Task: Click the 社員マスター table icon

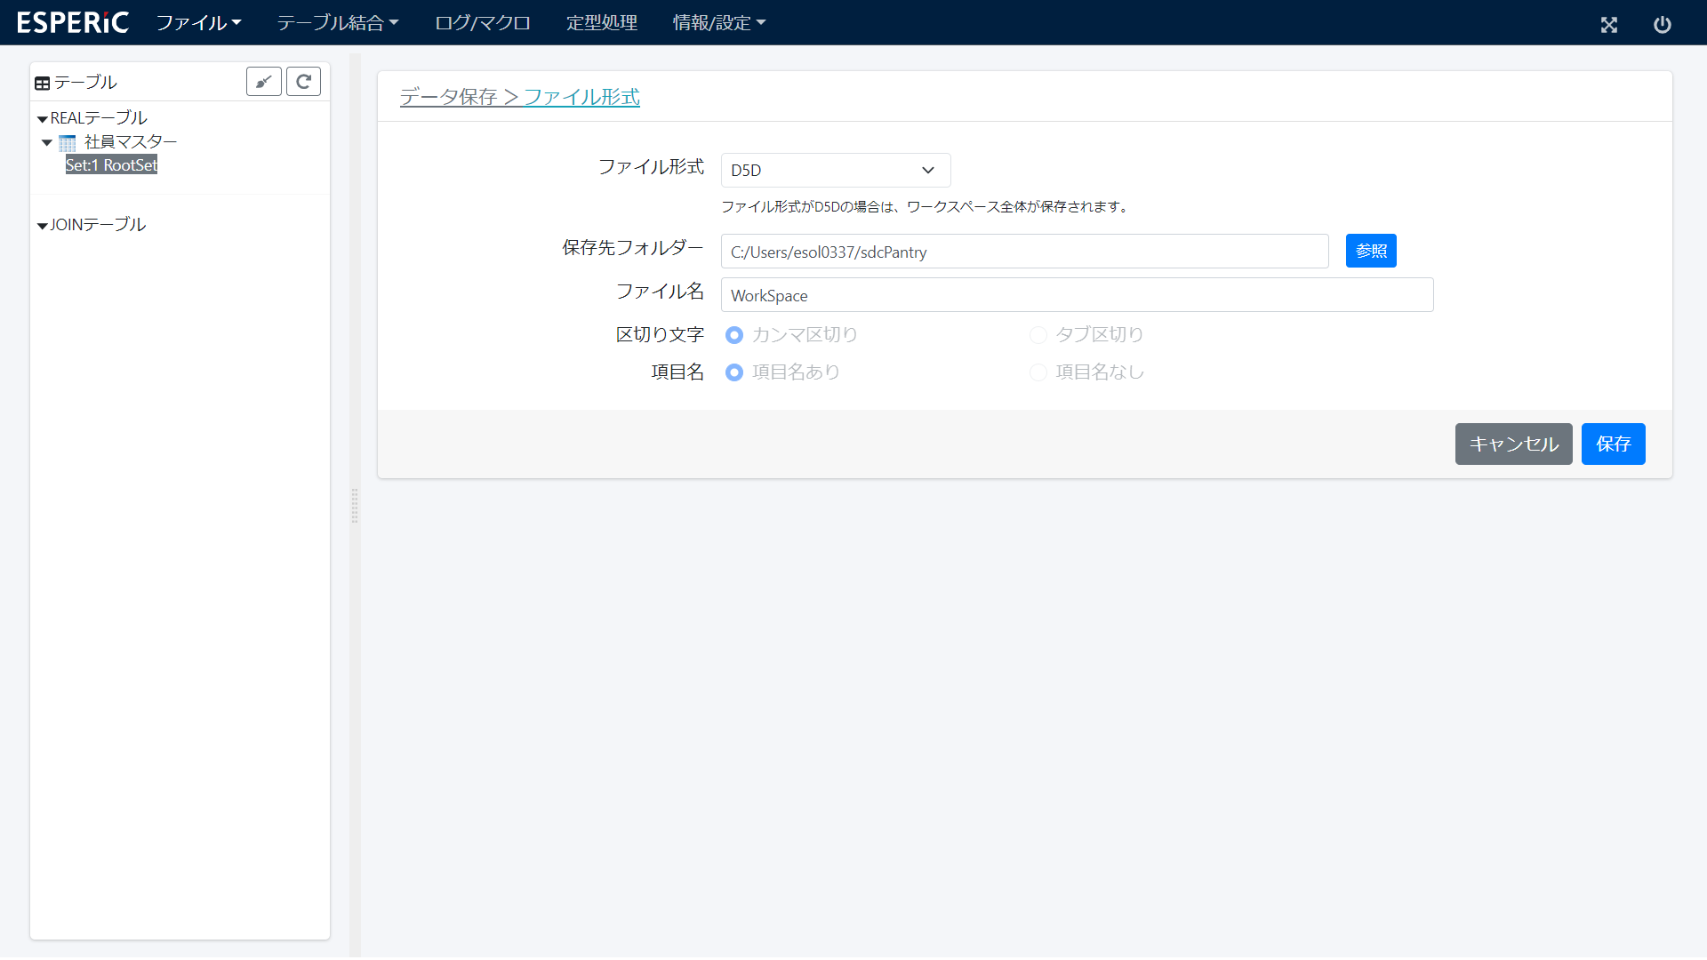Action: 68,143
